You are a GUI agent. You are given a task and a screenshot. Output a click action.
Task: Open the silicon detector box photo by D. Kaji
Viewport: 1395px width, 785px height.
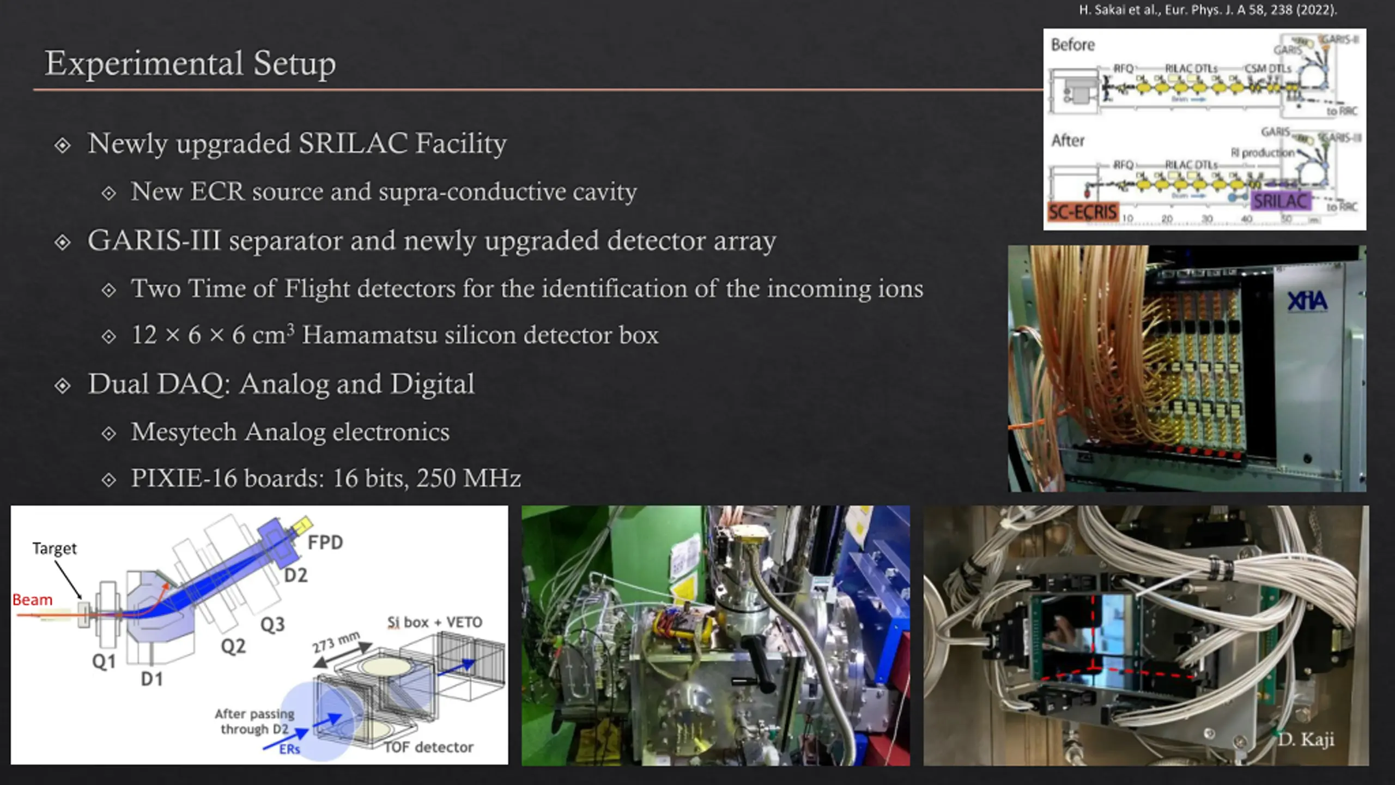[1146, 636]
